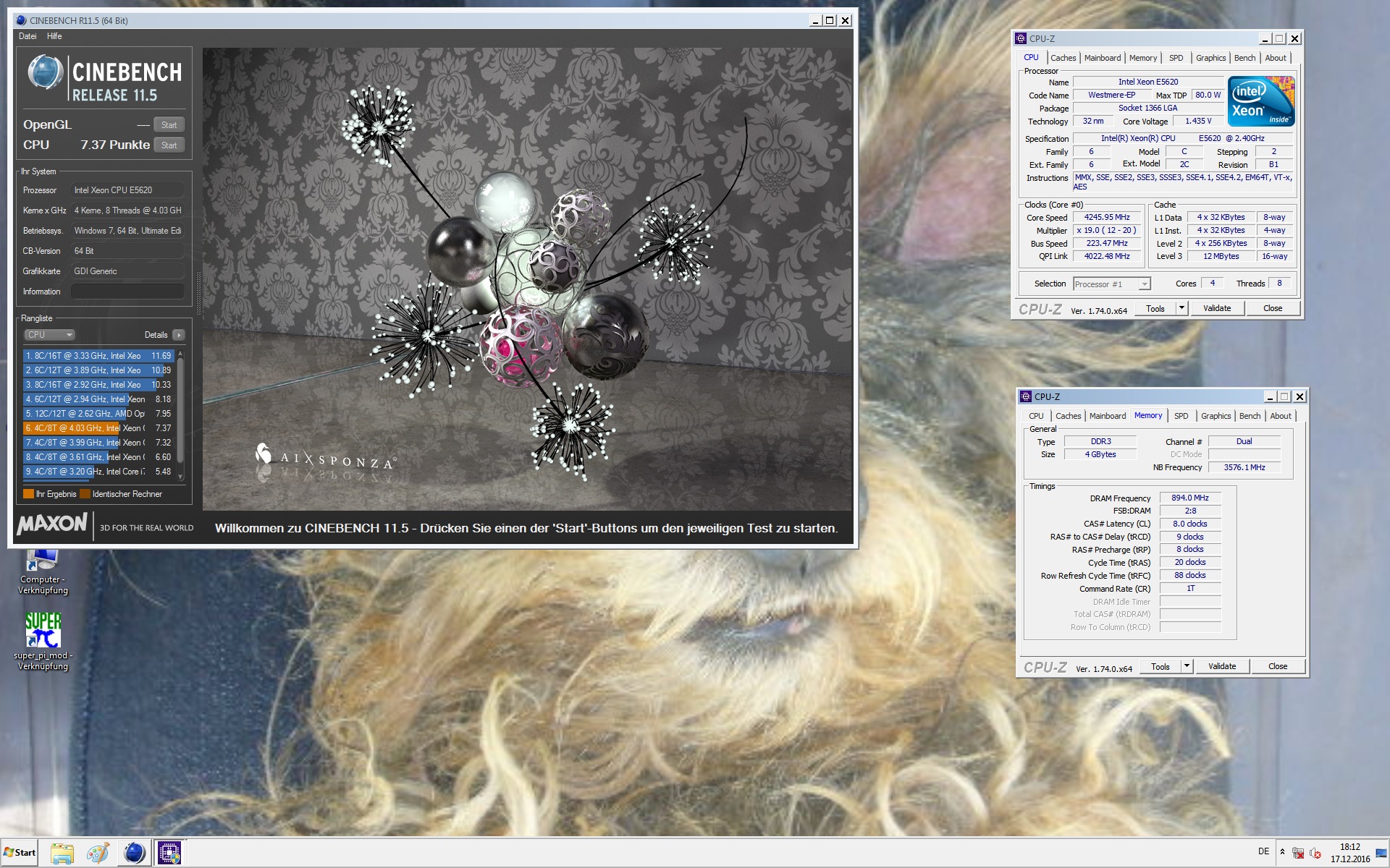Open the super_pi_mod desktop shortcut
The height and width of the screenshot is (868, 1390).
43,641
